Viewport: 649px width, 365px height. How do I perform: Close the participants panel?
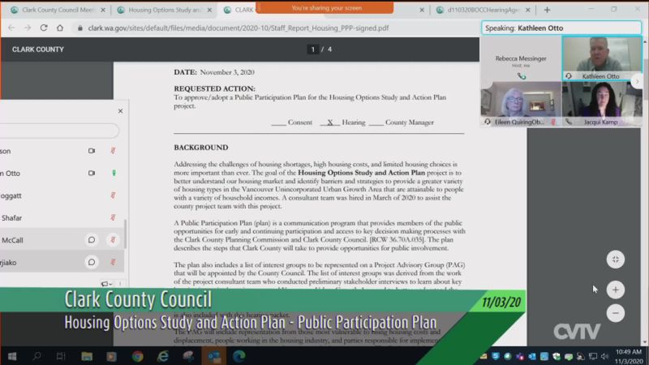point(120,111)
